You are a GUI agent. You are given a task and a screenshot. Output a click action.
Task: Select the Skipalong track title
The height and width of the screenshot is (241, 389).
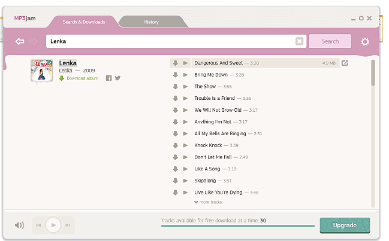point(205,181)
